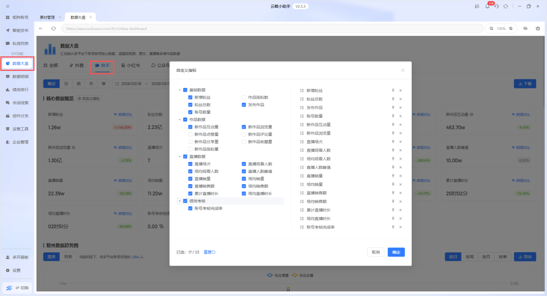Click the drag handle icon beside 直播场次
This screenshot has height=296, width=547.
coord(302,142)
